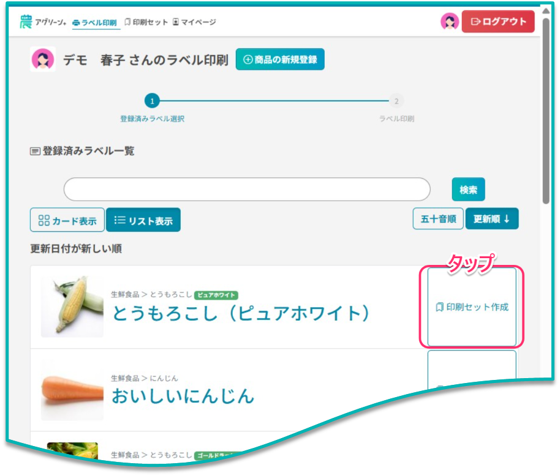This screenshot has width=560, height=476.
Task: Switch to カード表示 card view
Action: pos(67,220)
